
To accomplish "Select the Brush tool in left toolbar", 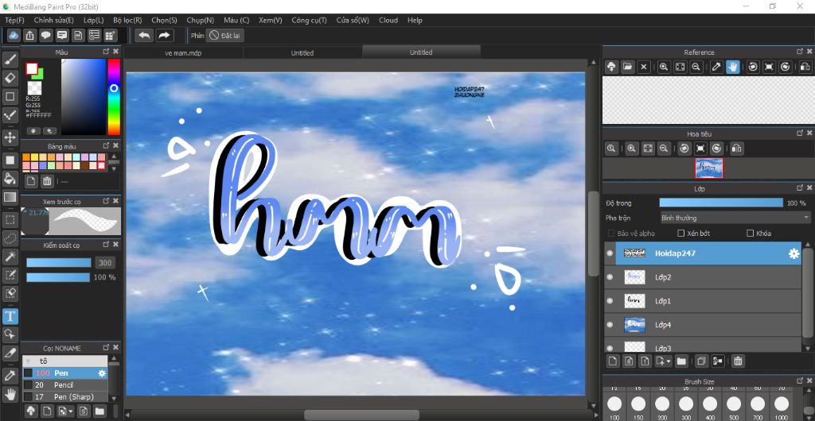I will click(x=10, y=60).
